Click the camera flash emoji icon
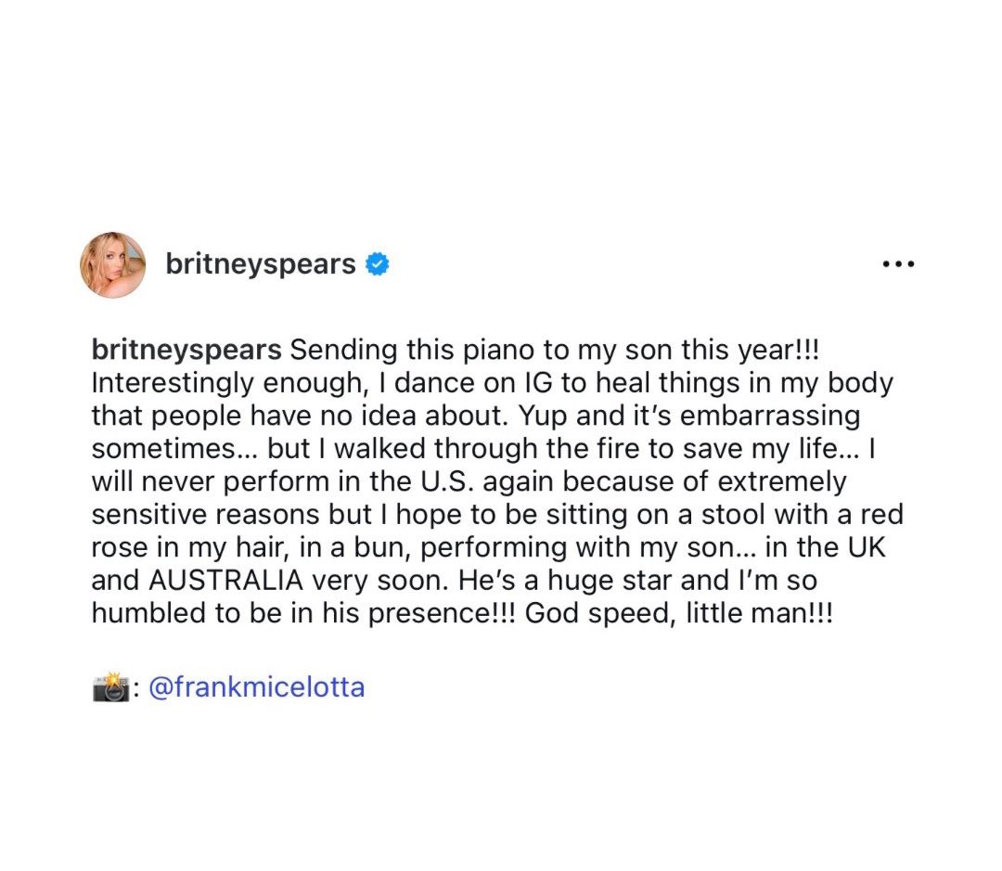 click(x=110, y=688)
